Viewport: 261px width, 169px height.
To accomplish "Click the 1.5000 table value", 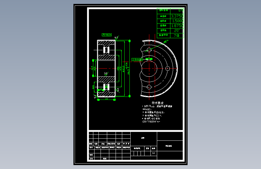I will [x=178, y=21].
